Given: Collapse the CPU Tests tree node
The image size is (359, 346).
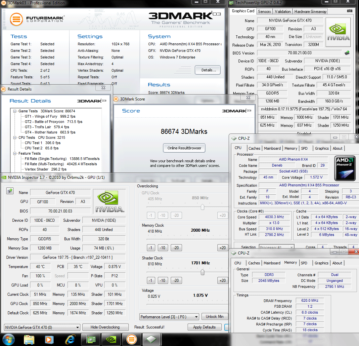Looking at the screenshot, I should pos(15,138).
